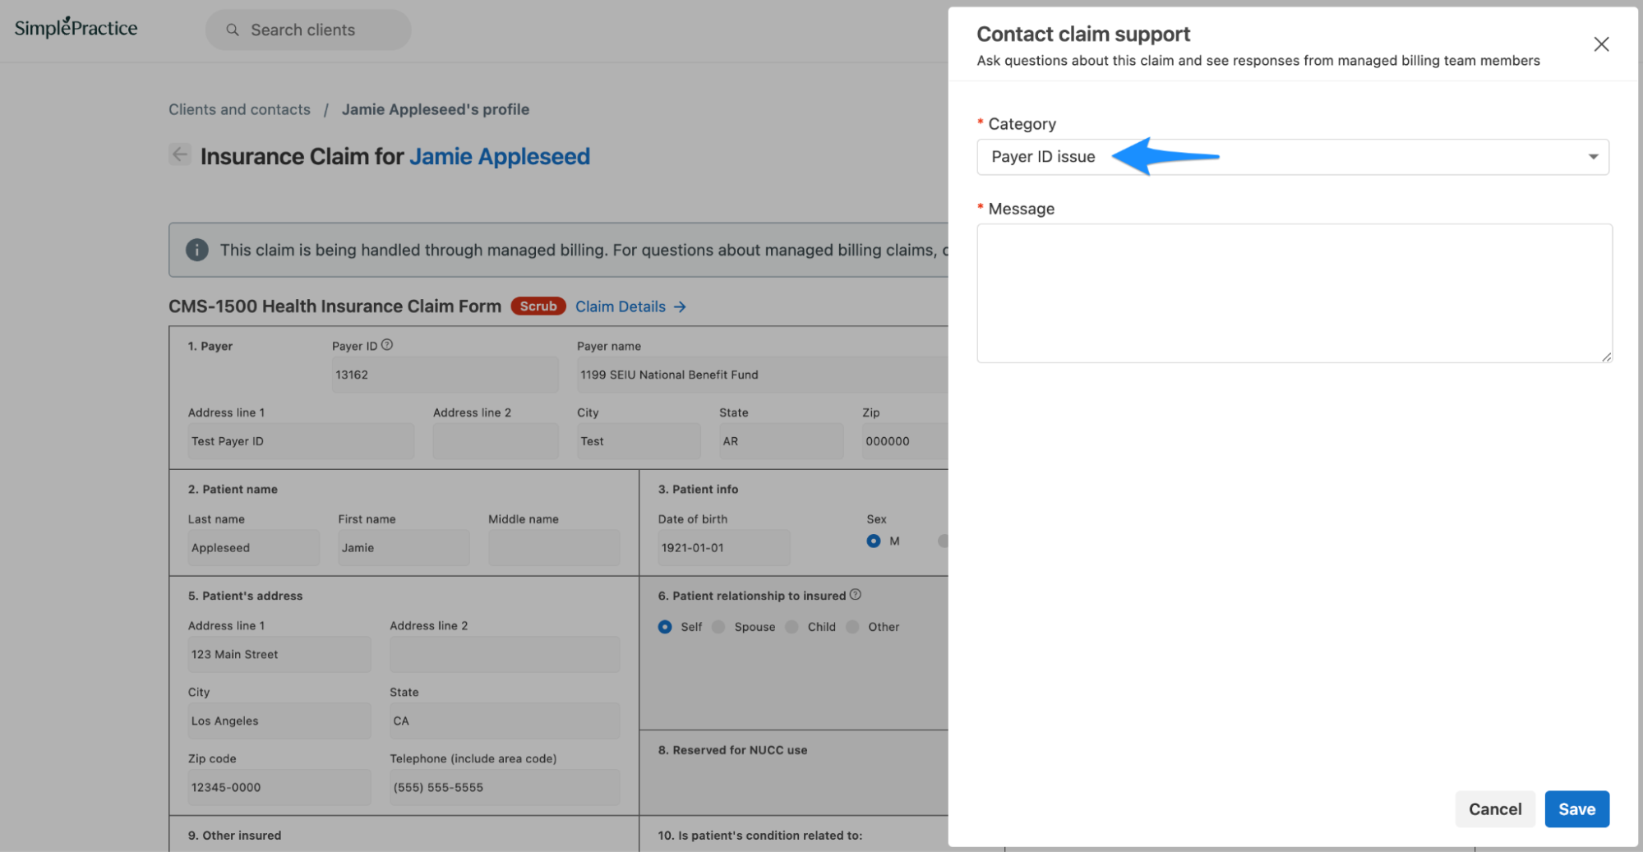Image resolution: width=1643 pixels, height=852 pixels.
Task: Select the Spouse relationship radio button
Action: 718,626
